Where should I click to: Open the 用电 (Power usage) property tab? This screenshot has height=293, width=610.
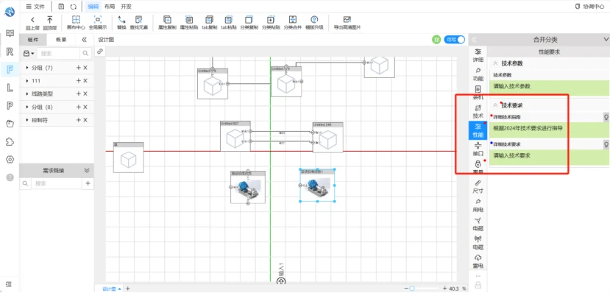coord(478,205)
